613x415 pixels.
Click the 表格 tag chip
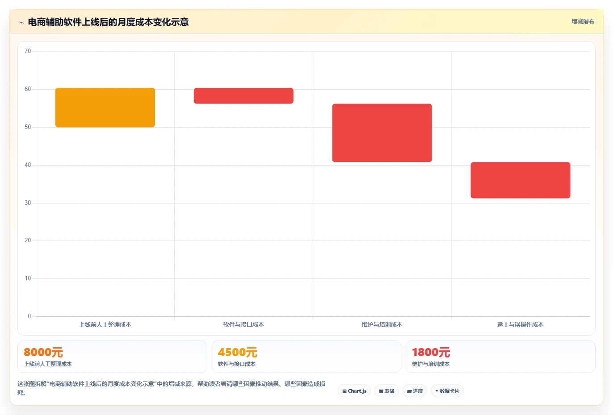point(386,391)
